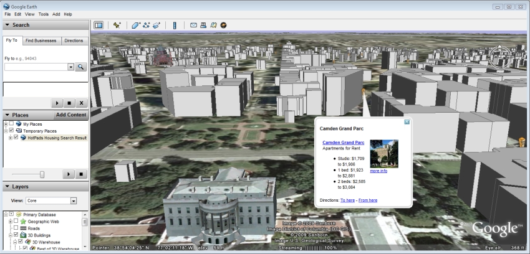
Task: Click the navigation compass ring
Action: pyautogui.click(x=501, y=58)
